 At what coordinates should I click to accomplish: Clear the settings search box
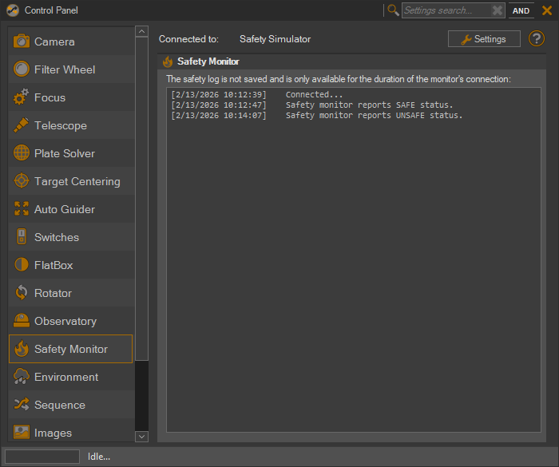[498, 10]
